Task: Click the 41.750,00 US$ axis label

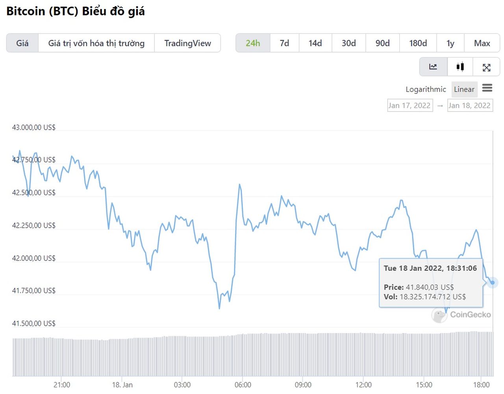Action: click(x=34, y=290)
